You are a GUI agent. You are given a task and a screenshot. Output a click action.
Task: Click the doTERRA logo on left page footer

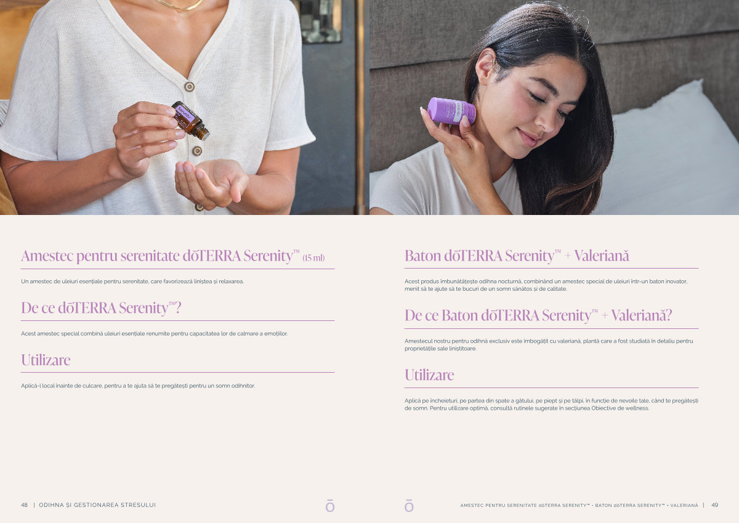[x=330, y=506]
